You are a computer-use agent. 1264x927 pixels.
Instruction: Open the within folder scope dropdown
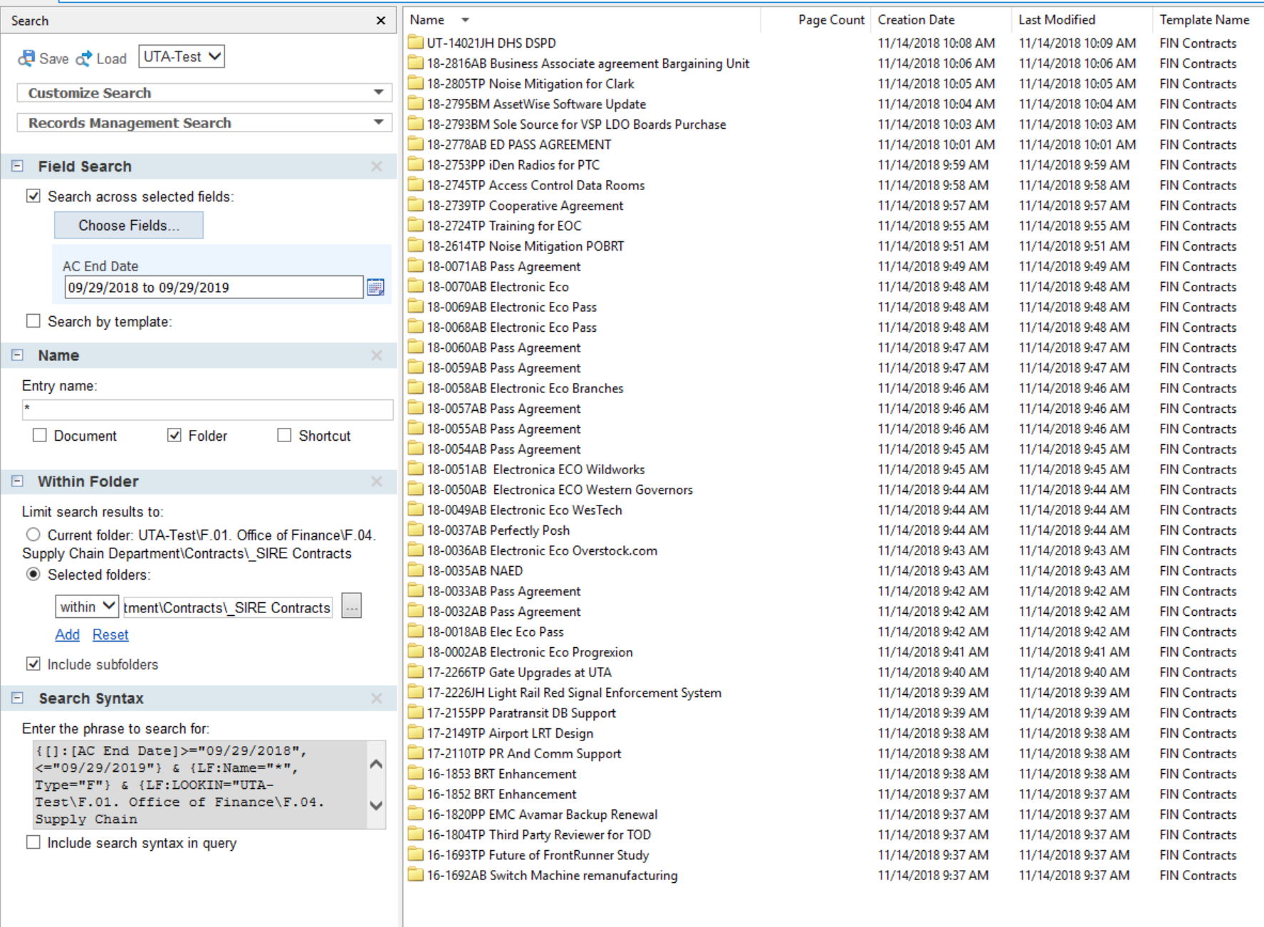[87, 607]
